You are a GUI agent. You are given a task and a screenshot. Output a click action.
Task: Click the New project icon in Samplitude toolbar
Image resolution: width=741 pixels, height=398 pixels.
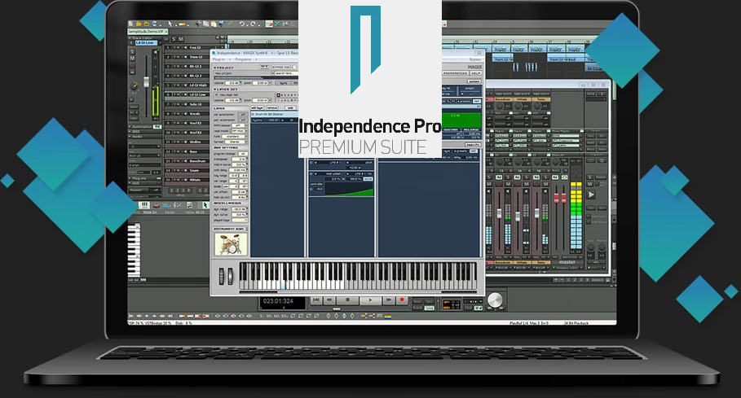(x=130, y=24)
